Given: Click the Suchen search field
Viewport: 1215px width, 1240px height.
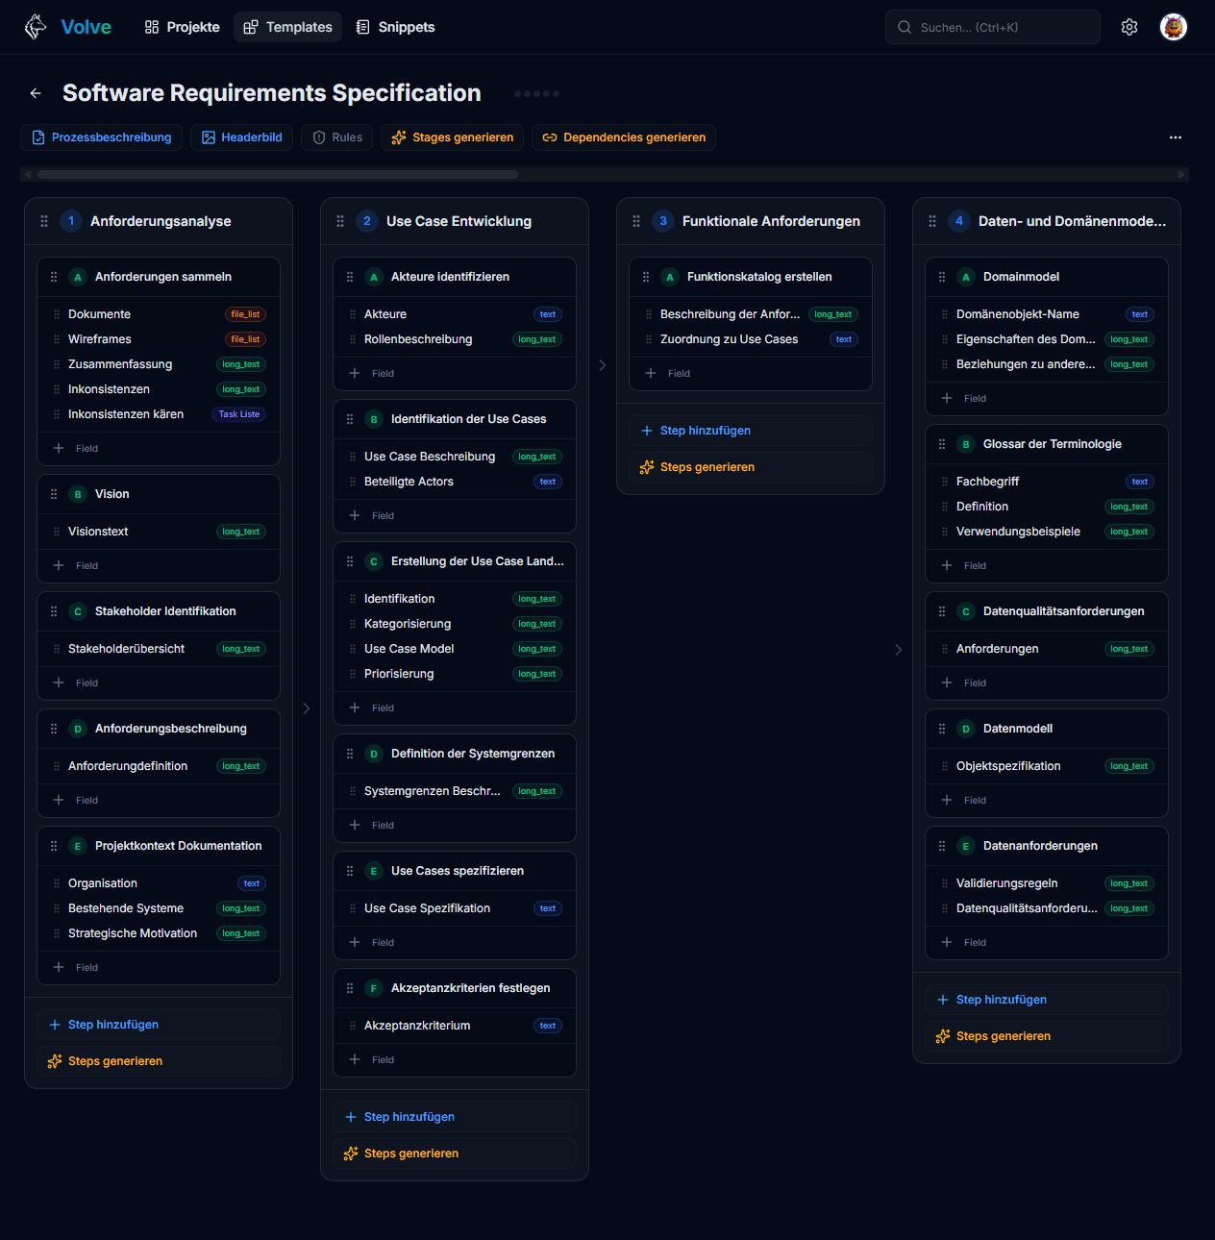Looking at the screenshot, I should pos(992,27).
